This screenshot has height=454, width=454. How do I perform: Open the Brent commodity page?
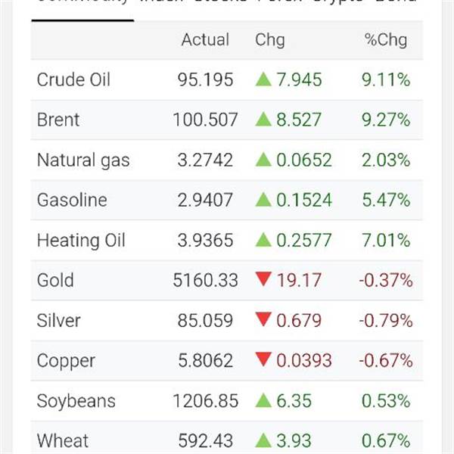[x=58, y=120]
